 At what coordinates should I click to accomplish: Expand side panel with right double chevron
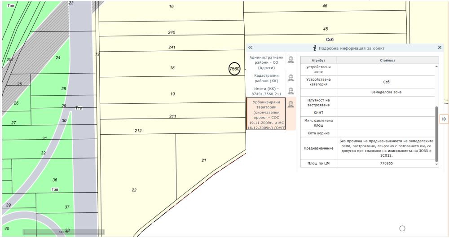444,119
